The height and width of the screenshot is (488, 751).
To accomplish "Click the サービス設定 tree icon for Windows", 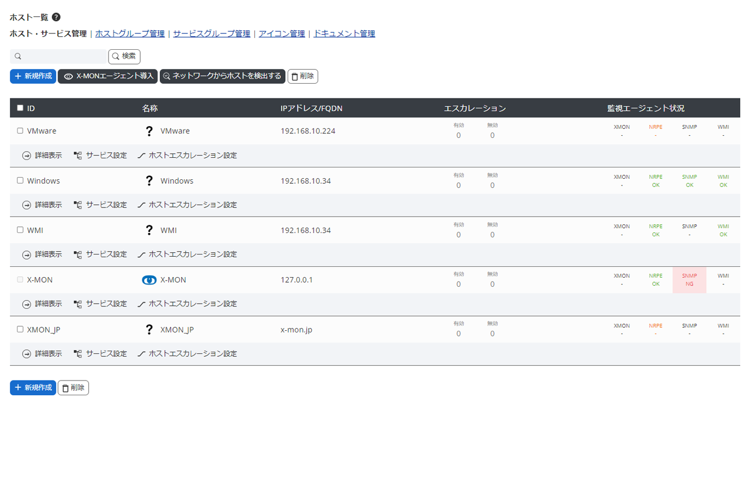I will tap(78, 205).
